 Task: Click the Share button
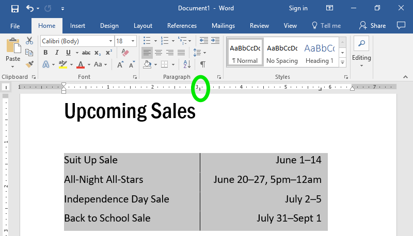pos(373,26)
